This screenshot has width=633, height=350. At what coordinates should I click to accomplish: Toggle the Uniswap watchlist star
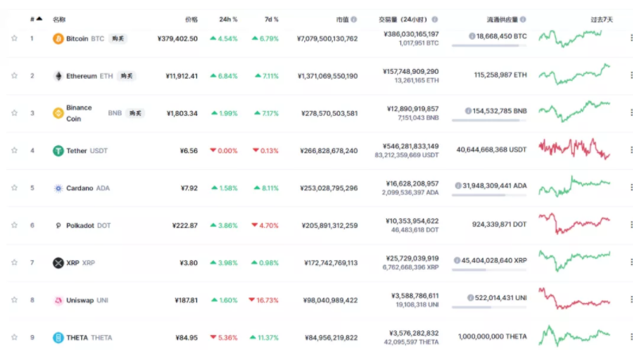tap(14, 299)
